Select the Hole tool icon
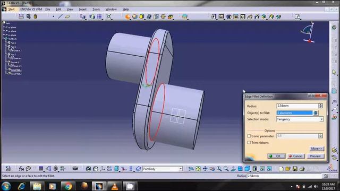This screenshot has height=191, width=340. coord(243,16)
